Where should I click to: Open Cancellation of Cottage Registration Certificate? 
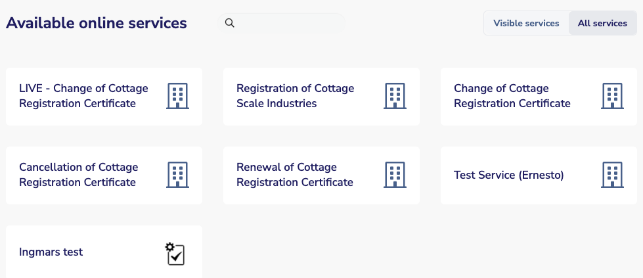coord(104,175)
